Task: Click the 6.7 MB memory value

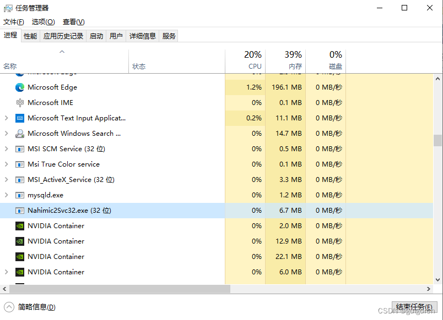Action: click(x=290, y=211)
